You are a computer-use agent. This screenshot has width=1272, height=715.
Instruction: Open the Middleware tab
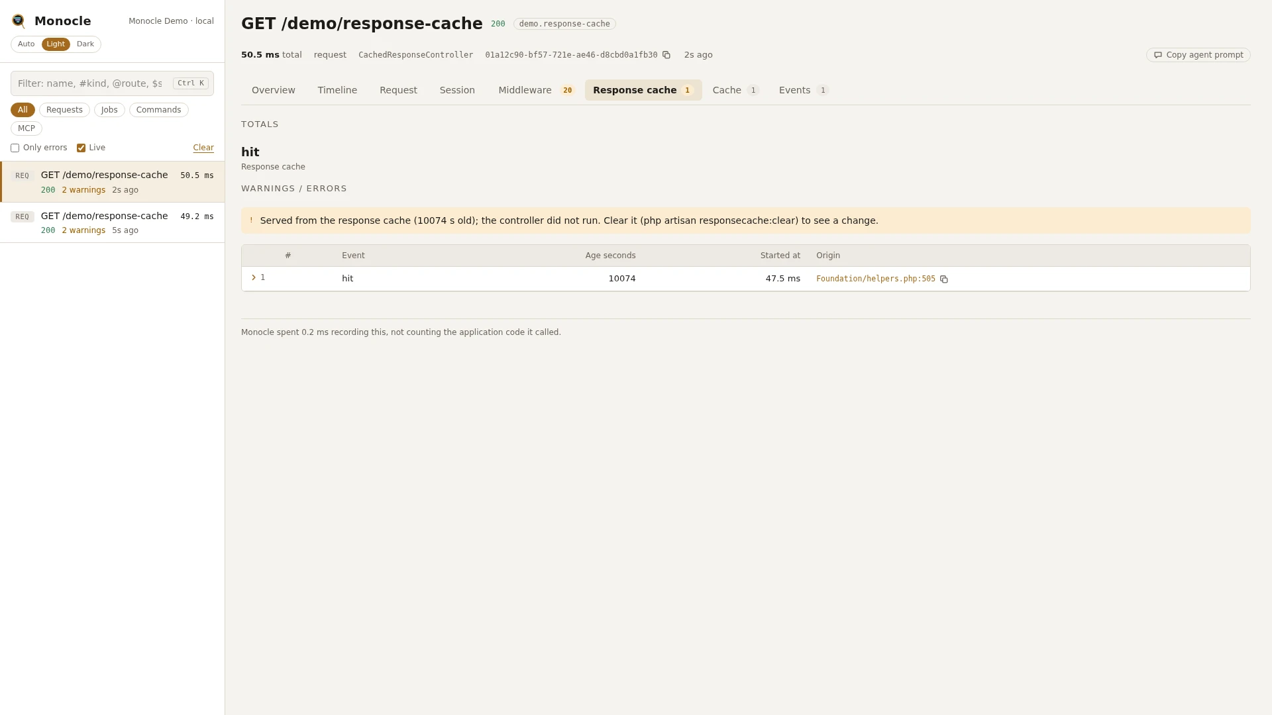point(537,90)
